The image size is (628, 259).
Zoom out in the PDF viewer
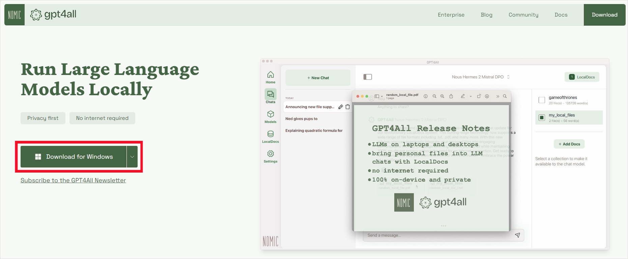pos(434,96)
